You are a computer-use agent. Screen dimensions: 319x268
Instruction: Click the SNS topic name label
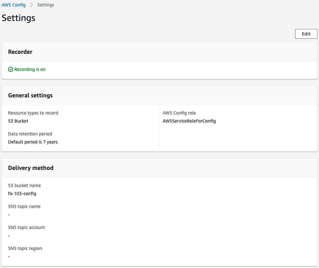pyautogui.click(x=24, y=206)
